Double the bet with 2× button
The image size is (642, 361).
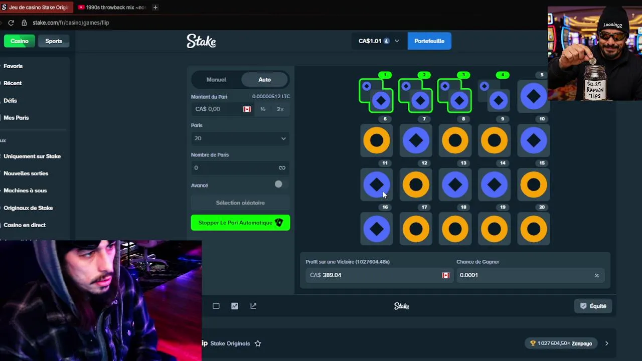click(x=280, y=109)
